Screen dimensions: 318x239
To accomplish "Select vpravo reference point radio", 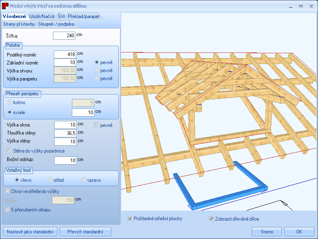I will [84, 180].
